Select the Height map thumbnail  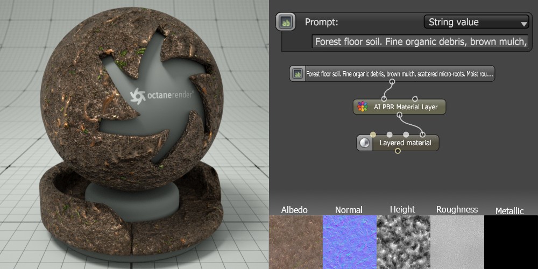point(403,242)
